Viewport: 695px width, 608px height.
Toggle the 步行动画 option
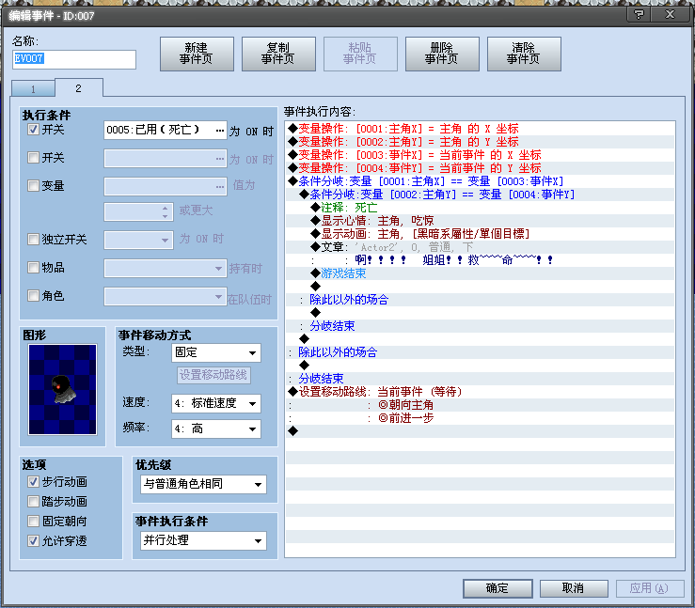33,481
